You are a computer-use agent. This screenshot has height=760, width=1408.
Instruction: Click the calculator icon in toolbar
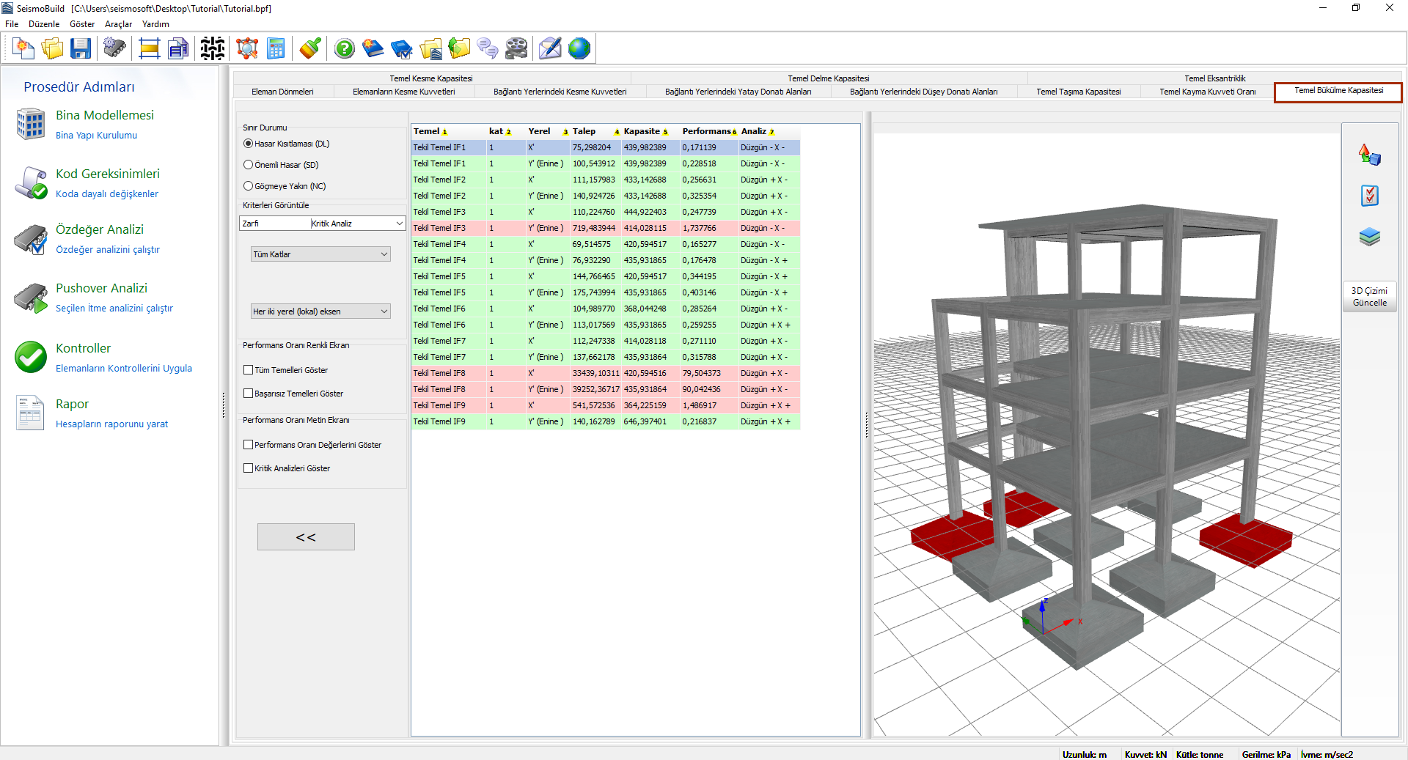[276, 49]
